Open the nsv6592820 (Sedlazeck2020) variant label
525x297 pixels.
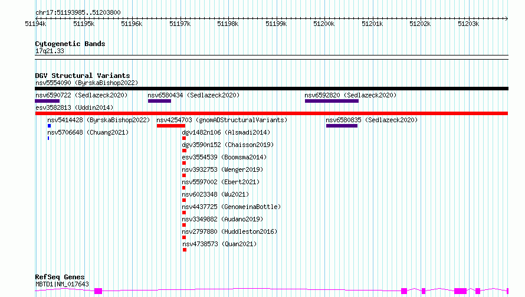point(350,95)
